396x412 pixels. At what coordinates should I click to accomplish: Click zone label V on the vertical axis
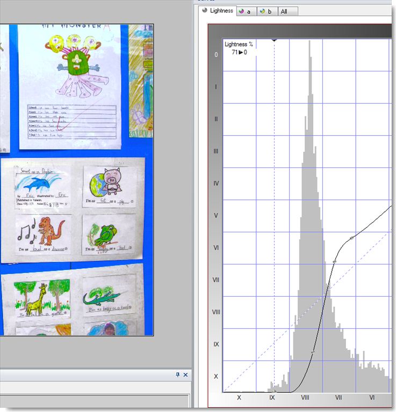[x=216, y=216]
